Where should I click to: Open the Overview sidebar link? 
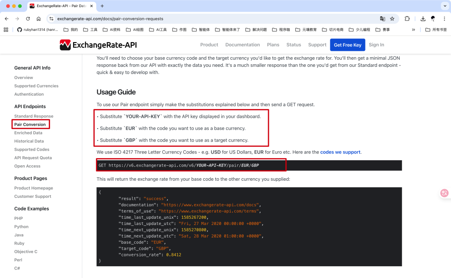coord(23,78)
